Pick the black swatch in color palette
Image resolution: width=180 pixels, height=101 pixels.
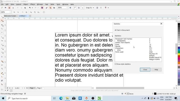pos(179,24)
